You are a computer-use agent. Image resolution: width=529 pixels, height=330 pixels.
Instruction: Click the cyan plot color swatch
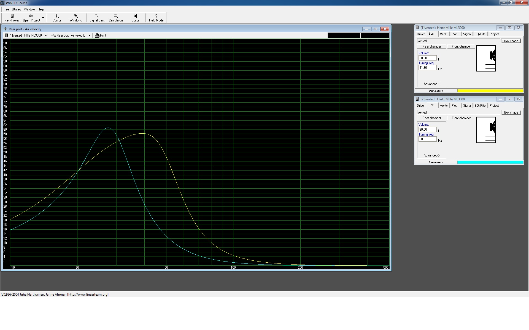pyautogui.click(x=490, y=162)
